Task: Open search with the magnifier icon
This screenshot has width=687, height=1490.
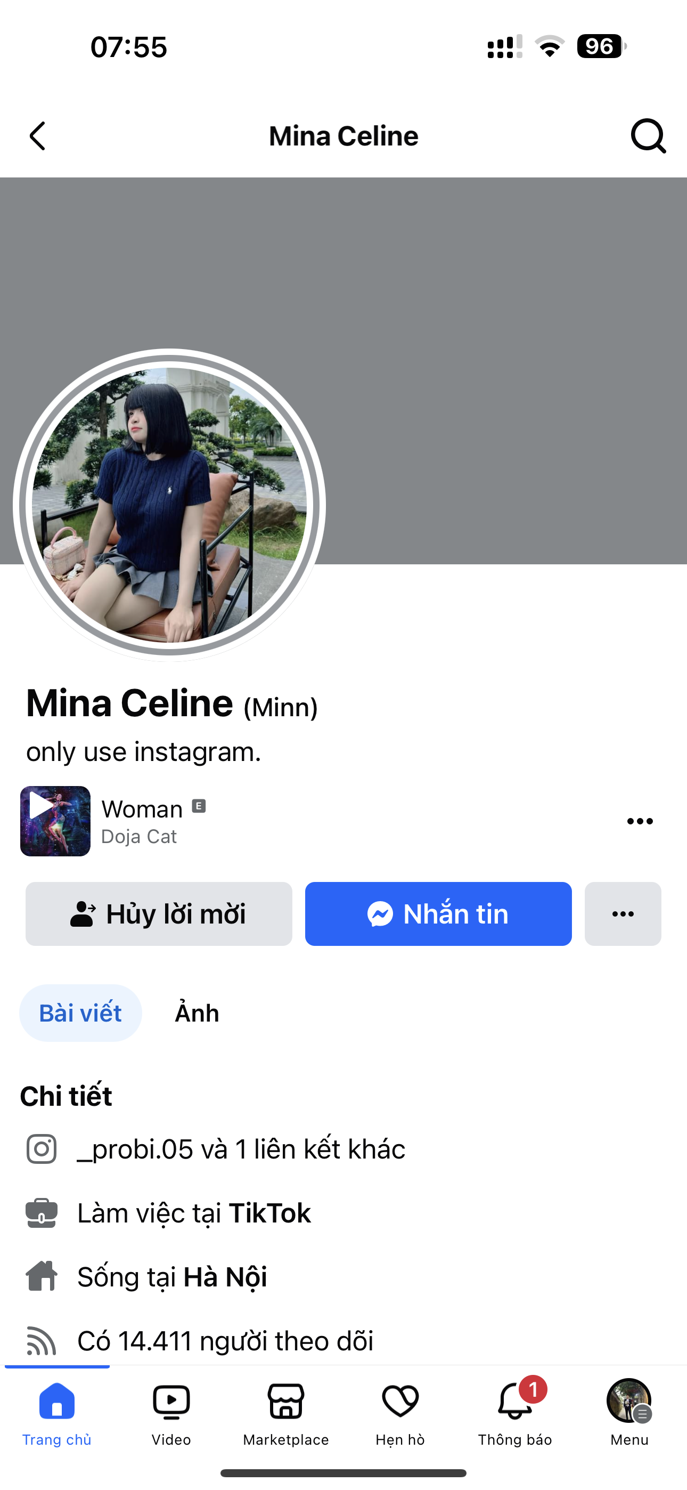Action: (648, 136)
